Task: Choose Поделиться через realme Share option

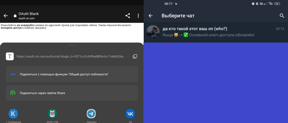Action: point(72,93)
